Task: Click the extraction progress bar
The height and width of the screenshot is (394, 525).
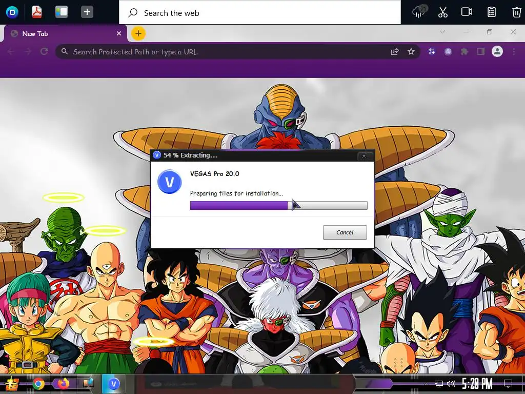Action: tap(278, 205)
